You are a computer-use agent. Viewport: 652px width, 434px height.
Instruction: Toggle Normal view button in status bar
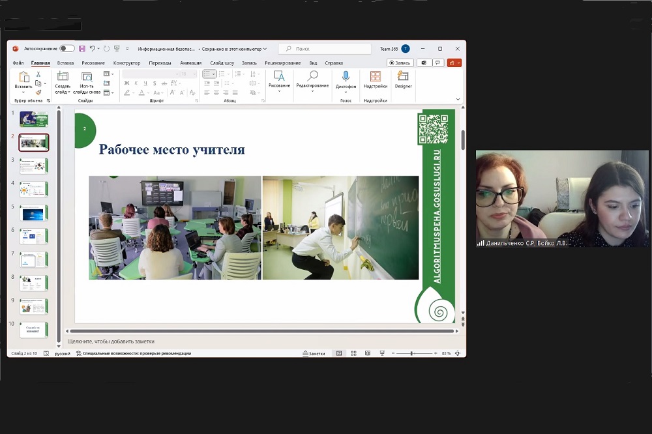click(x=338, y=353)
